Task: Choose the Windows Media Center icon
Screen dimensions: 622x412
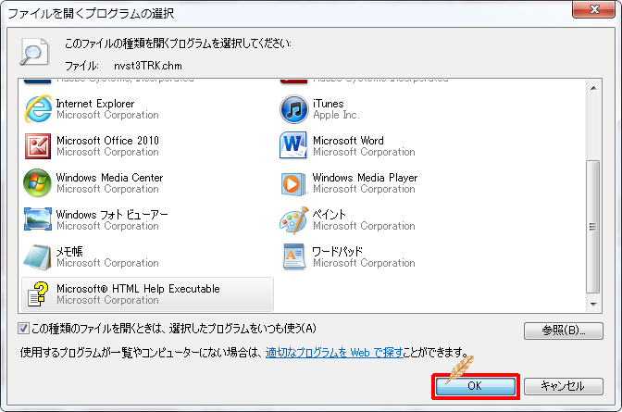Action: click(37, 183)
